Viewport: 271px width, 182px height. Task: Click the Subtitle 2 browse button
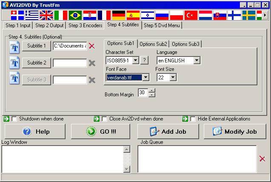37,63
